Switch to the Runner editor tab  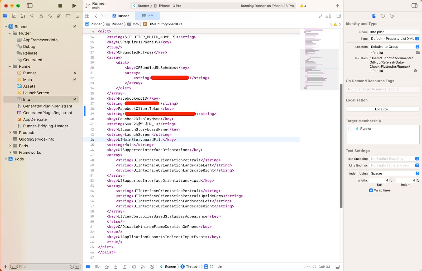(x=121, y=16)
